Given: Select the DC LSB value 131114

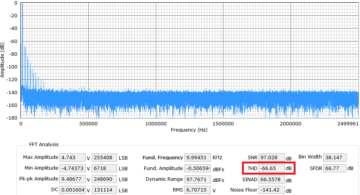Looking at the screenshot, I should (105, 190).
